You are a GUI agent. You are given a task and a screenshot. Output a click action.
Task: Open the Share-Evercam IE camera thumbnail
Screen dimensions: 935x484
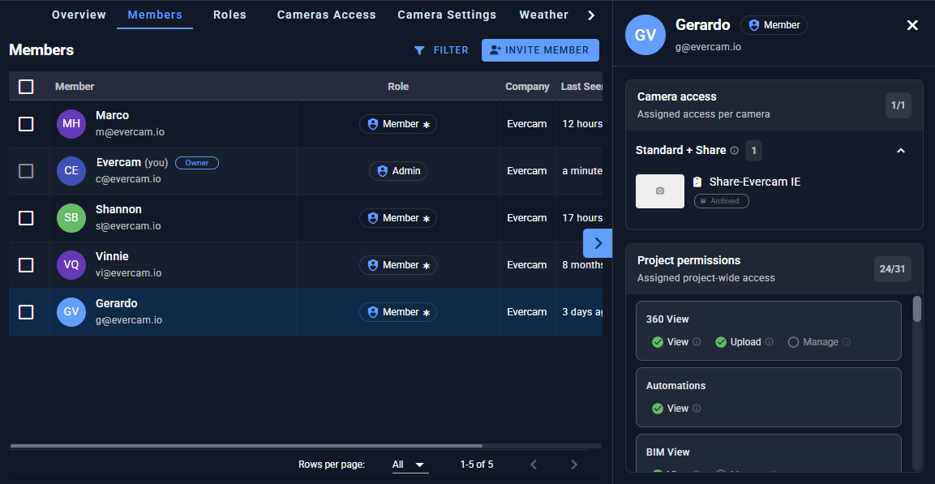660,191
